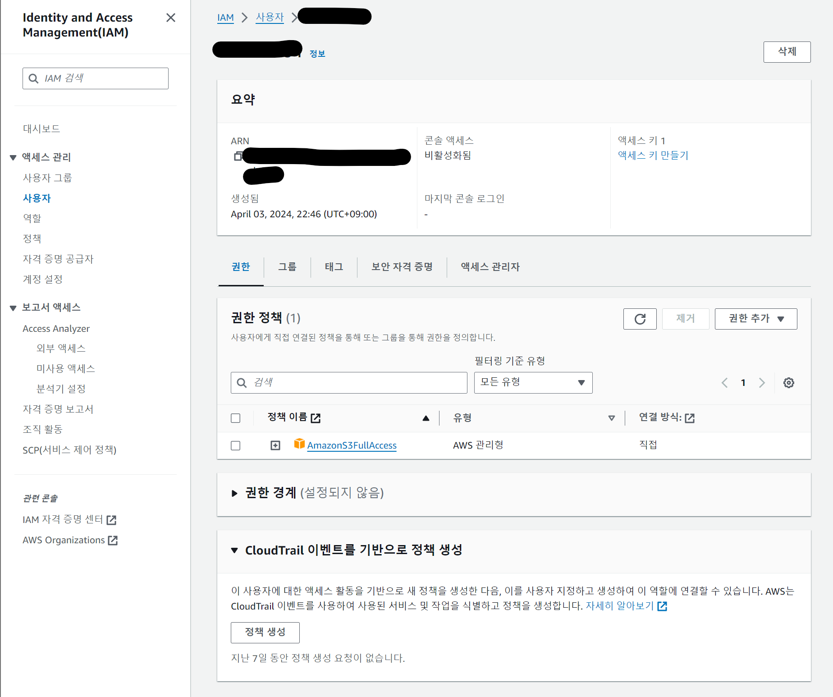Screen dimensions: 833x697
Task: Go to 사용자 breadcrumb link
Action: coord(270,18)
